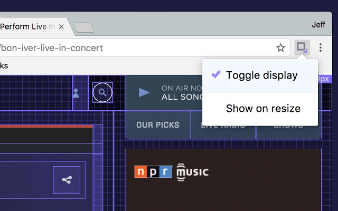
Task: Click the bookmark star icon
Action: click(x=280, y=47)
